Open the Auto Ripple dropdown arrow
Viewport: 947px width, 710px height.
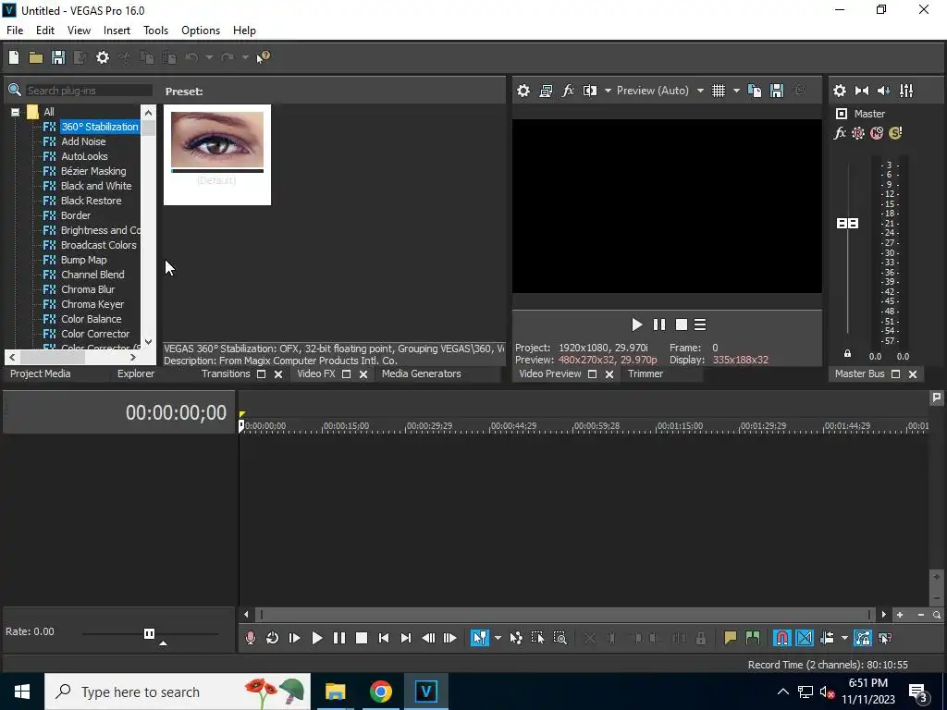(x=844, y=638)
